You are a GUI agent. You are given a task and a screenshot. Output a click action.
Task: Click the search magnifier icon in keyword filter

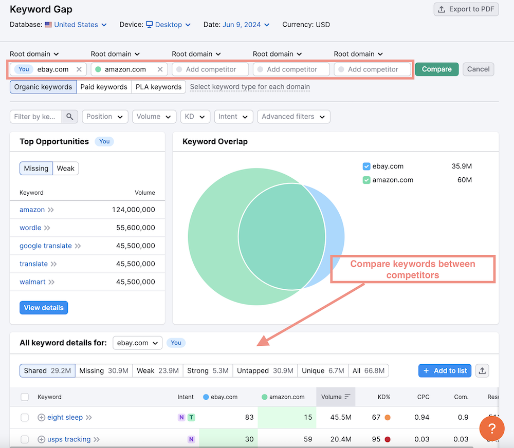(x=69, y=117)
